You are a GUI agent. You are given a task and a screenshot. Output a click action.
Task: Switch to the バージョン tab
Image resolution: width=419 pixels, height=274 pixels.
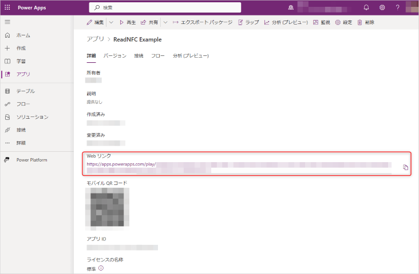click(115, 56)
